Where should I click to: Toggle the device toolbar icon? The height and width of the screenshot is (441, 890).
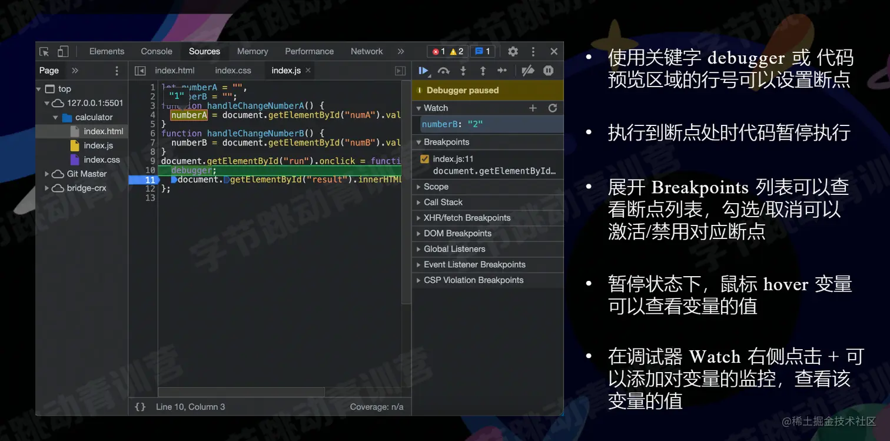point(63,52)
